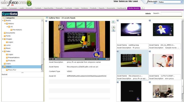This screenshot has width=184, height=102.
Task: Select the Pre-Historic folder
Action: click(17, 30)
